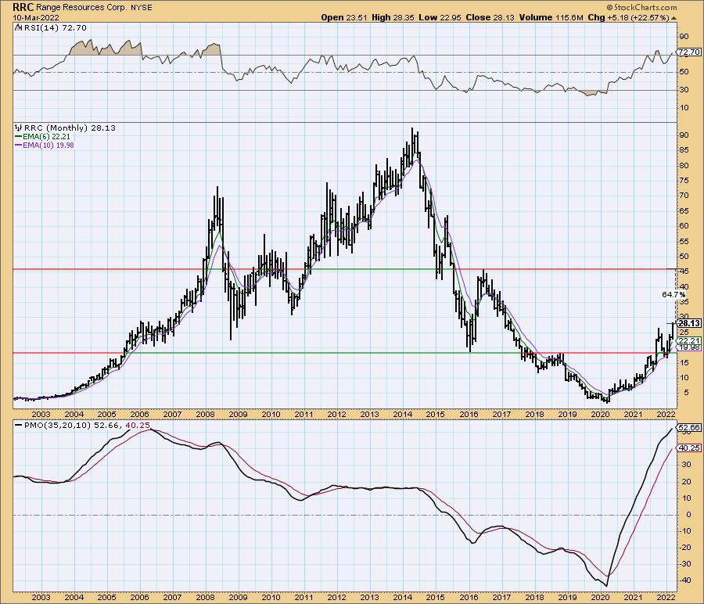Click the 'Range Resources Corp. NYSE' name

coord(94,8)
